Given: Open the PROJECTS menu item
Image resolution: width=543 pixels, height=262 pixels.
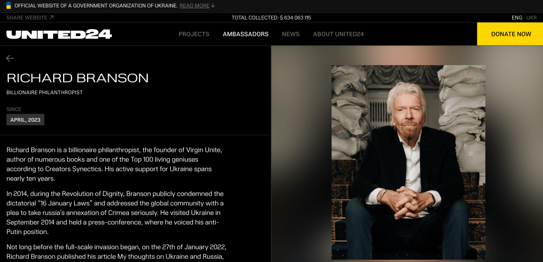Looking at the screenshot, I should click(x=194, y=34).
